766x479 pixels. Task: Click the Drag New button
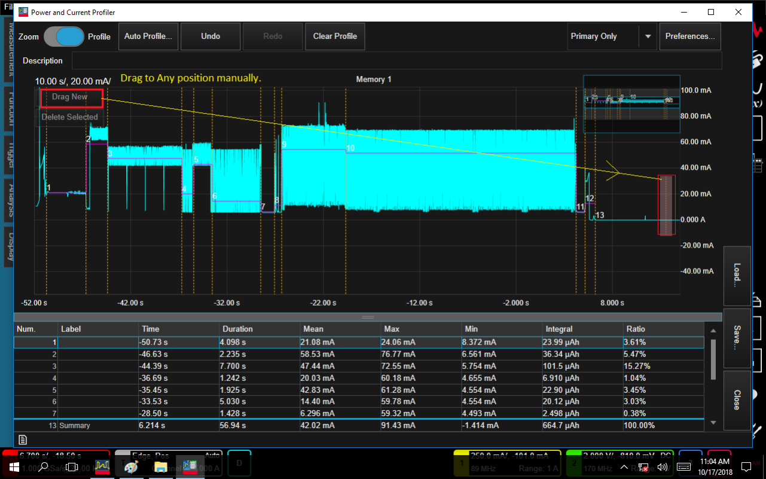pos(70,97)
